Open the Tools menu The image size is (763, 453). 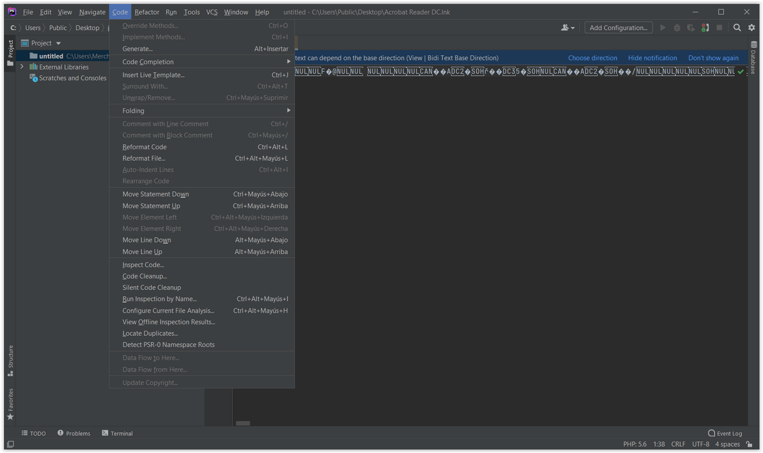point(192,12)
